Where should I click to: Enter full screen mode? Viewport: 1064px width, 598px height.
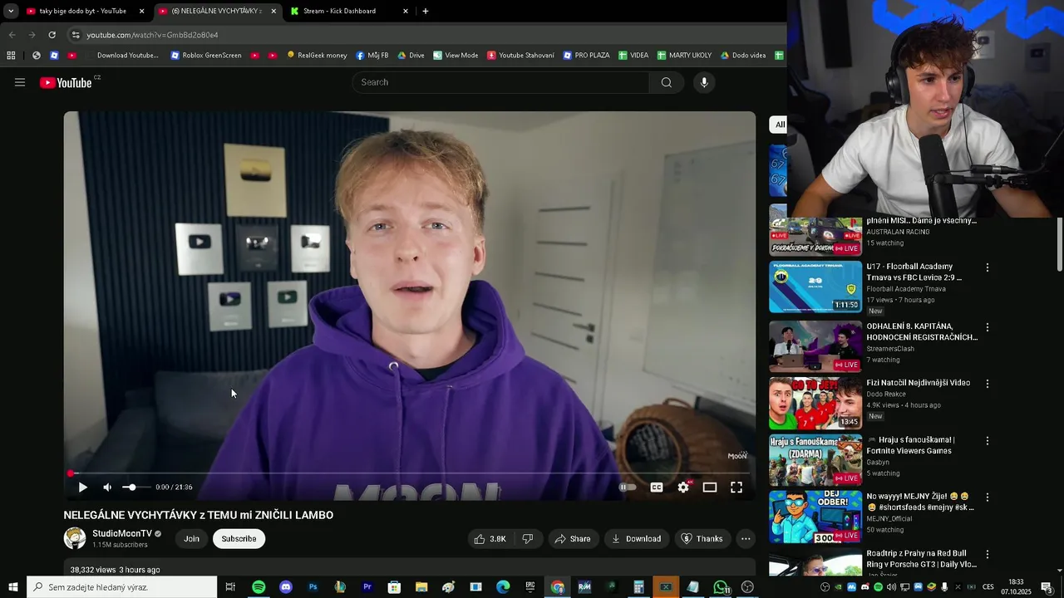[736, 488]
